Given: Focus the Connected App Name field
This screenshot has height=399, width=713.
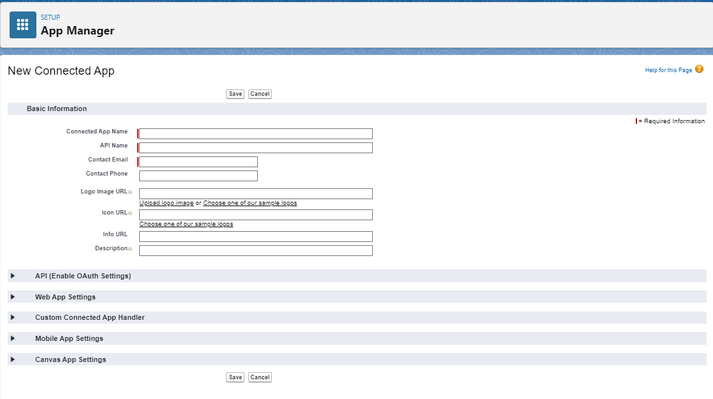Looking at the screenshot, I should coord(255,133).
